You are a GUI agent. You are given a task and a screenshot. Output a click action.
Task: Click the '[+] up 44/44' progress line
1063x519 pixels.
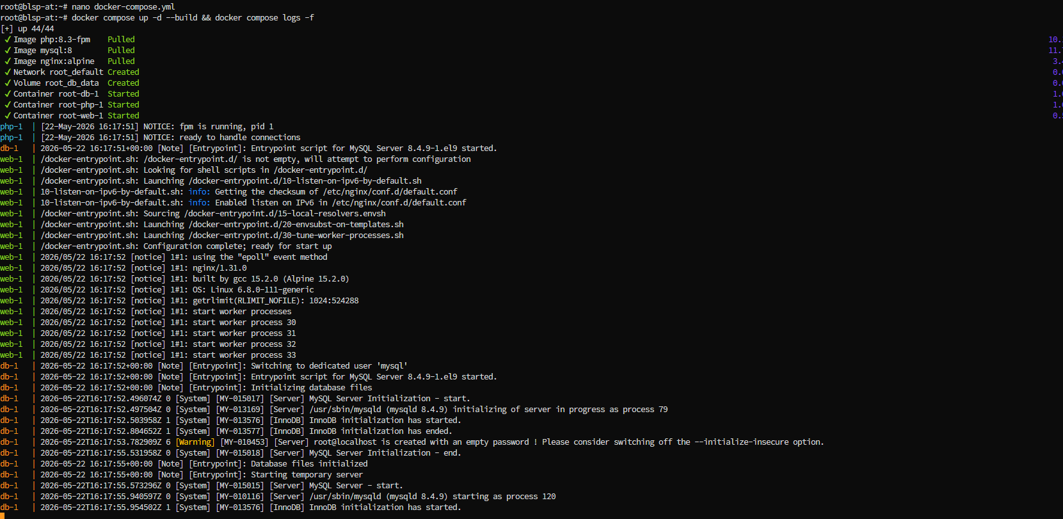point(28,29)
